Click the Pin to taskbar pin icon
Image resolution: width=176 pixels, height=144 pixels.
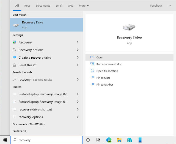click(x=92, y=84)
